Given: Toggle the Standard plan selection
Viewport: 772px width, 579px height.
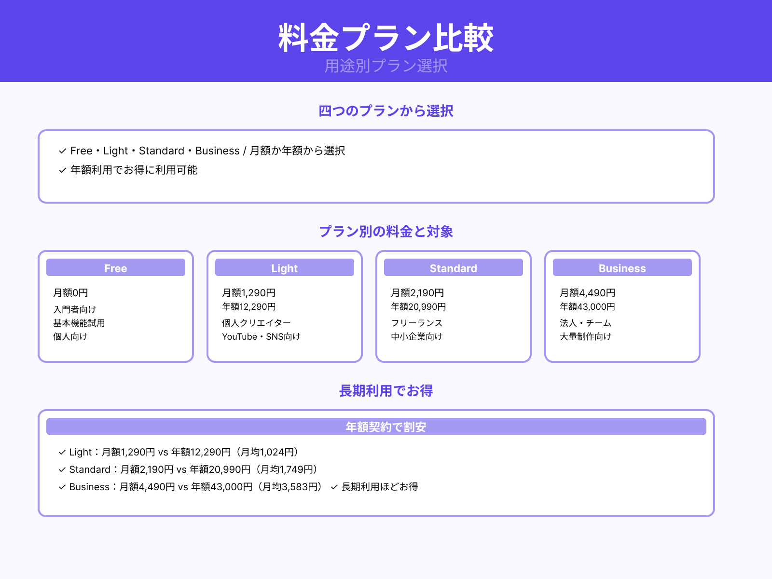Looking at the screenshot, I should coord(453,268).
